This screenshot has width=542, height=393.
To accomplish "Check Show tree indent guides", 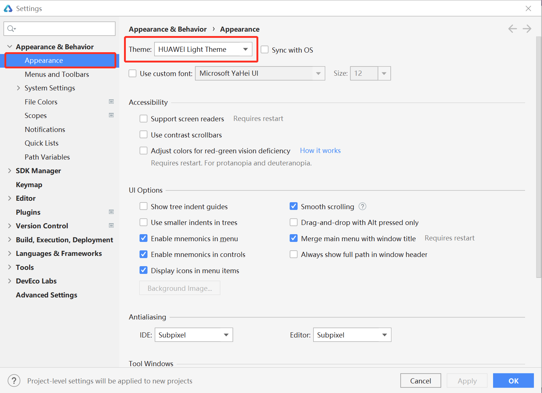I will 144,206.
